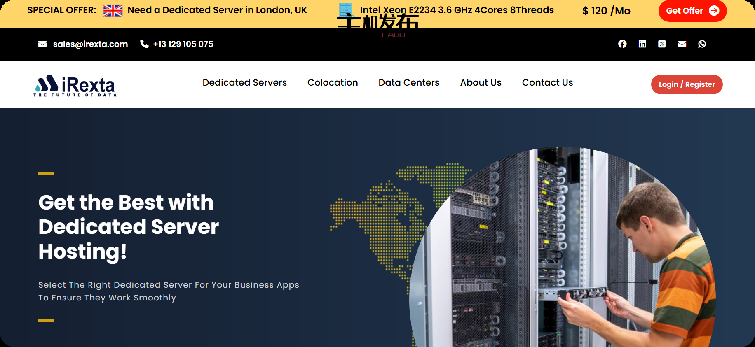Click the UK flag icon in the offer banner
Viewport: 755px width, 347px height.
point(113,11)
